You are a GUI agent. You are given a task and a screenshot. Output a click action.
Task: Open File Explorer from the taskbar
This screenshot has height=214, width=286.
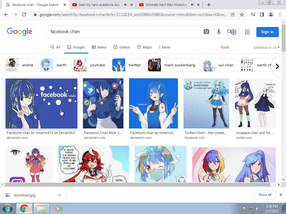point(42,208)
